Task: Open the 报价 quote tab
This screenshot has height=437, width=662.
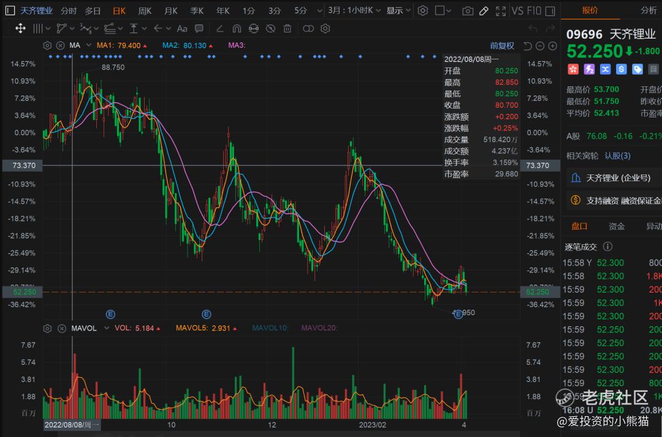Action: [x=590, y=10]
